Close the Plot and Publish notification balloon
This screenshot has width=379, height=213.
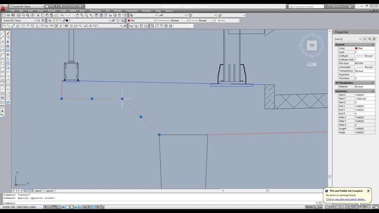pos(368,191)
